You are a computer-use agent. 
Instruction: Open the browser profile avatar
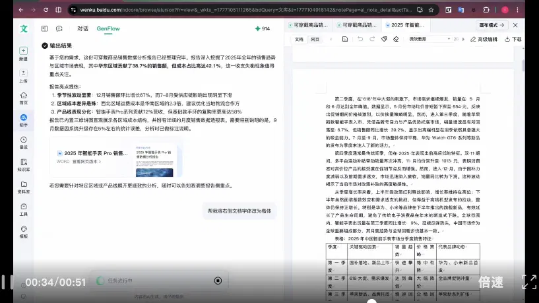(505, 10)
